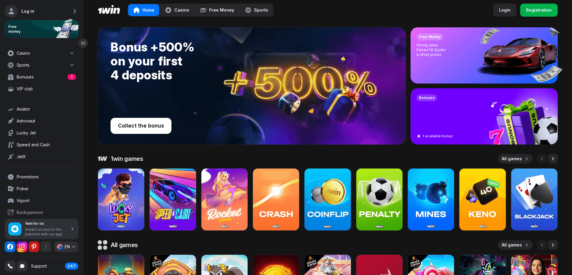Switch to the Free Money tab
572x275 pixels.
(x=217, y=10)
